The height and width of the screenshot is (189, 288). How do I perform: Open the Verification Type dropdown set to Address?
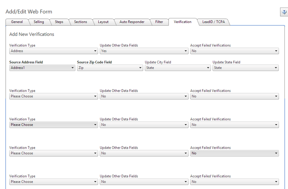click(x=53, y=51)
